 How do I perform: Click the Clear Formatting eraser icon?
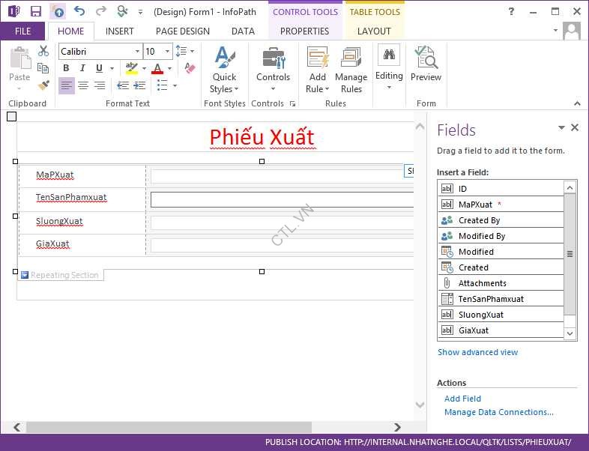click(x=190, y=68)
